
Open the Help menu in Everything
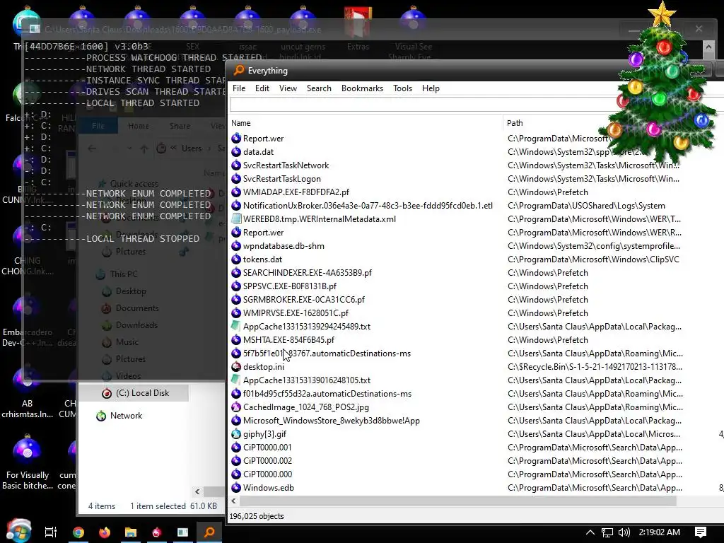431,88
